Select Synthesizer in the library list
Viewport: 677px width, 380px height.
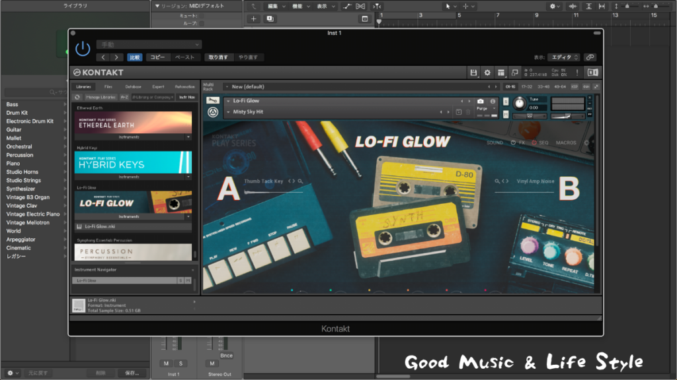coord(20,189)
